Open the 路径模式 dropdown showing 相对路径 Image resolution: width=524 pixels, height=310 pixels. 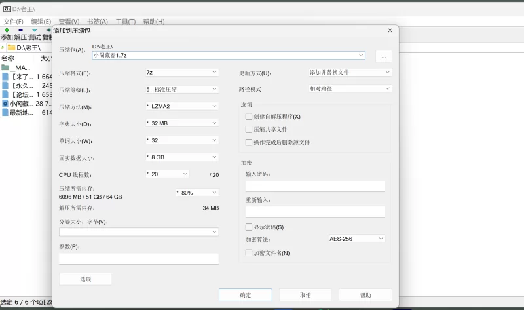click(350, 88)
